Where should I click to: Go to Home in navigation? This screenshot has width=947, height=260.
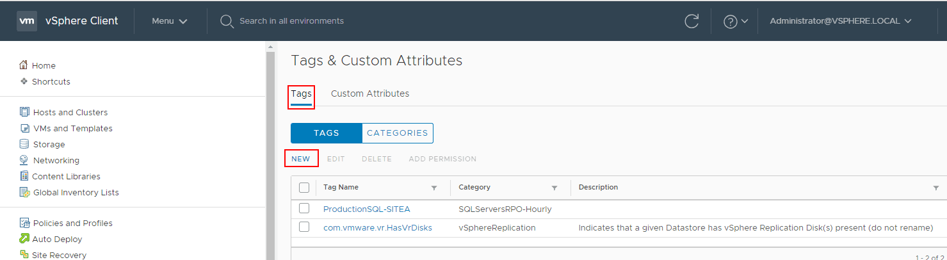tap(44, 65)
